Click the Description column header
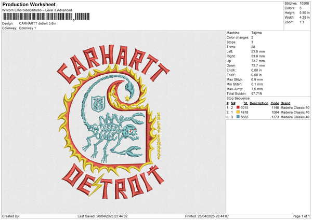 click(x=258, y=103)
